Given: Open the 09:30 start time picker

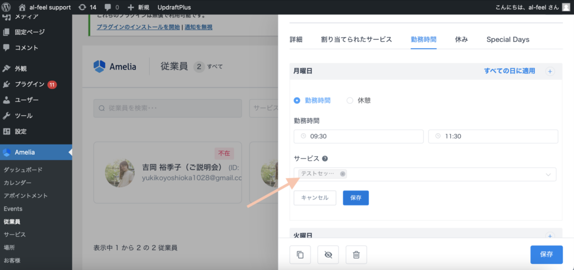Looking at the screenshot, I should [358, 136].
